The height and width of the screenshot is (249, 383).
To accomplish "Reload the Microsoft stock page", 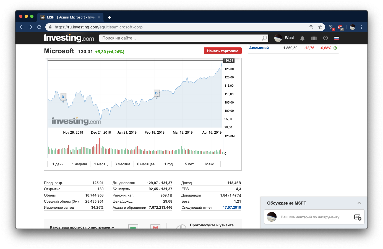I will click(39, 27).
